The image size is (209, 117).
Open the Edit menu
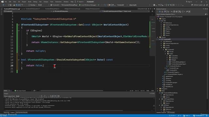[x=10, y=2]
